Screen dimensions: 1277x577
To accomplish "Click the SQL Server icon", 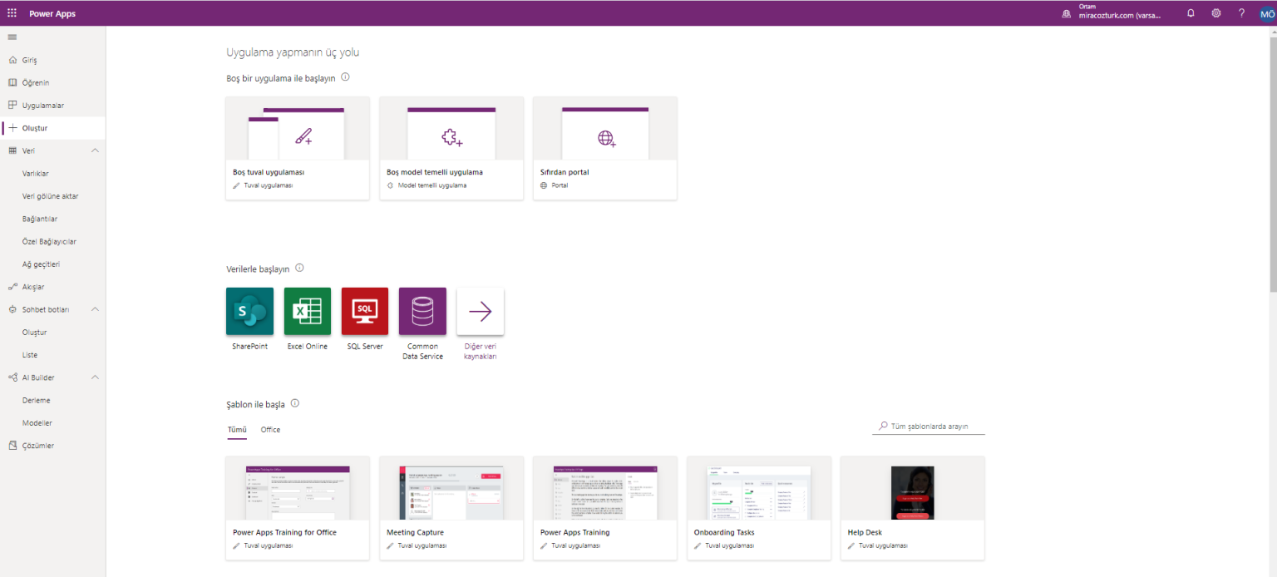I will pos(365,311).
